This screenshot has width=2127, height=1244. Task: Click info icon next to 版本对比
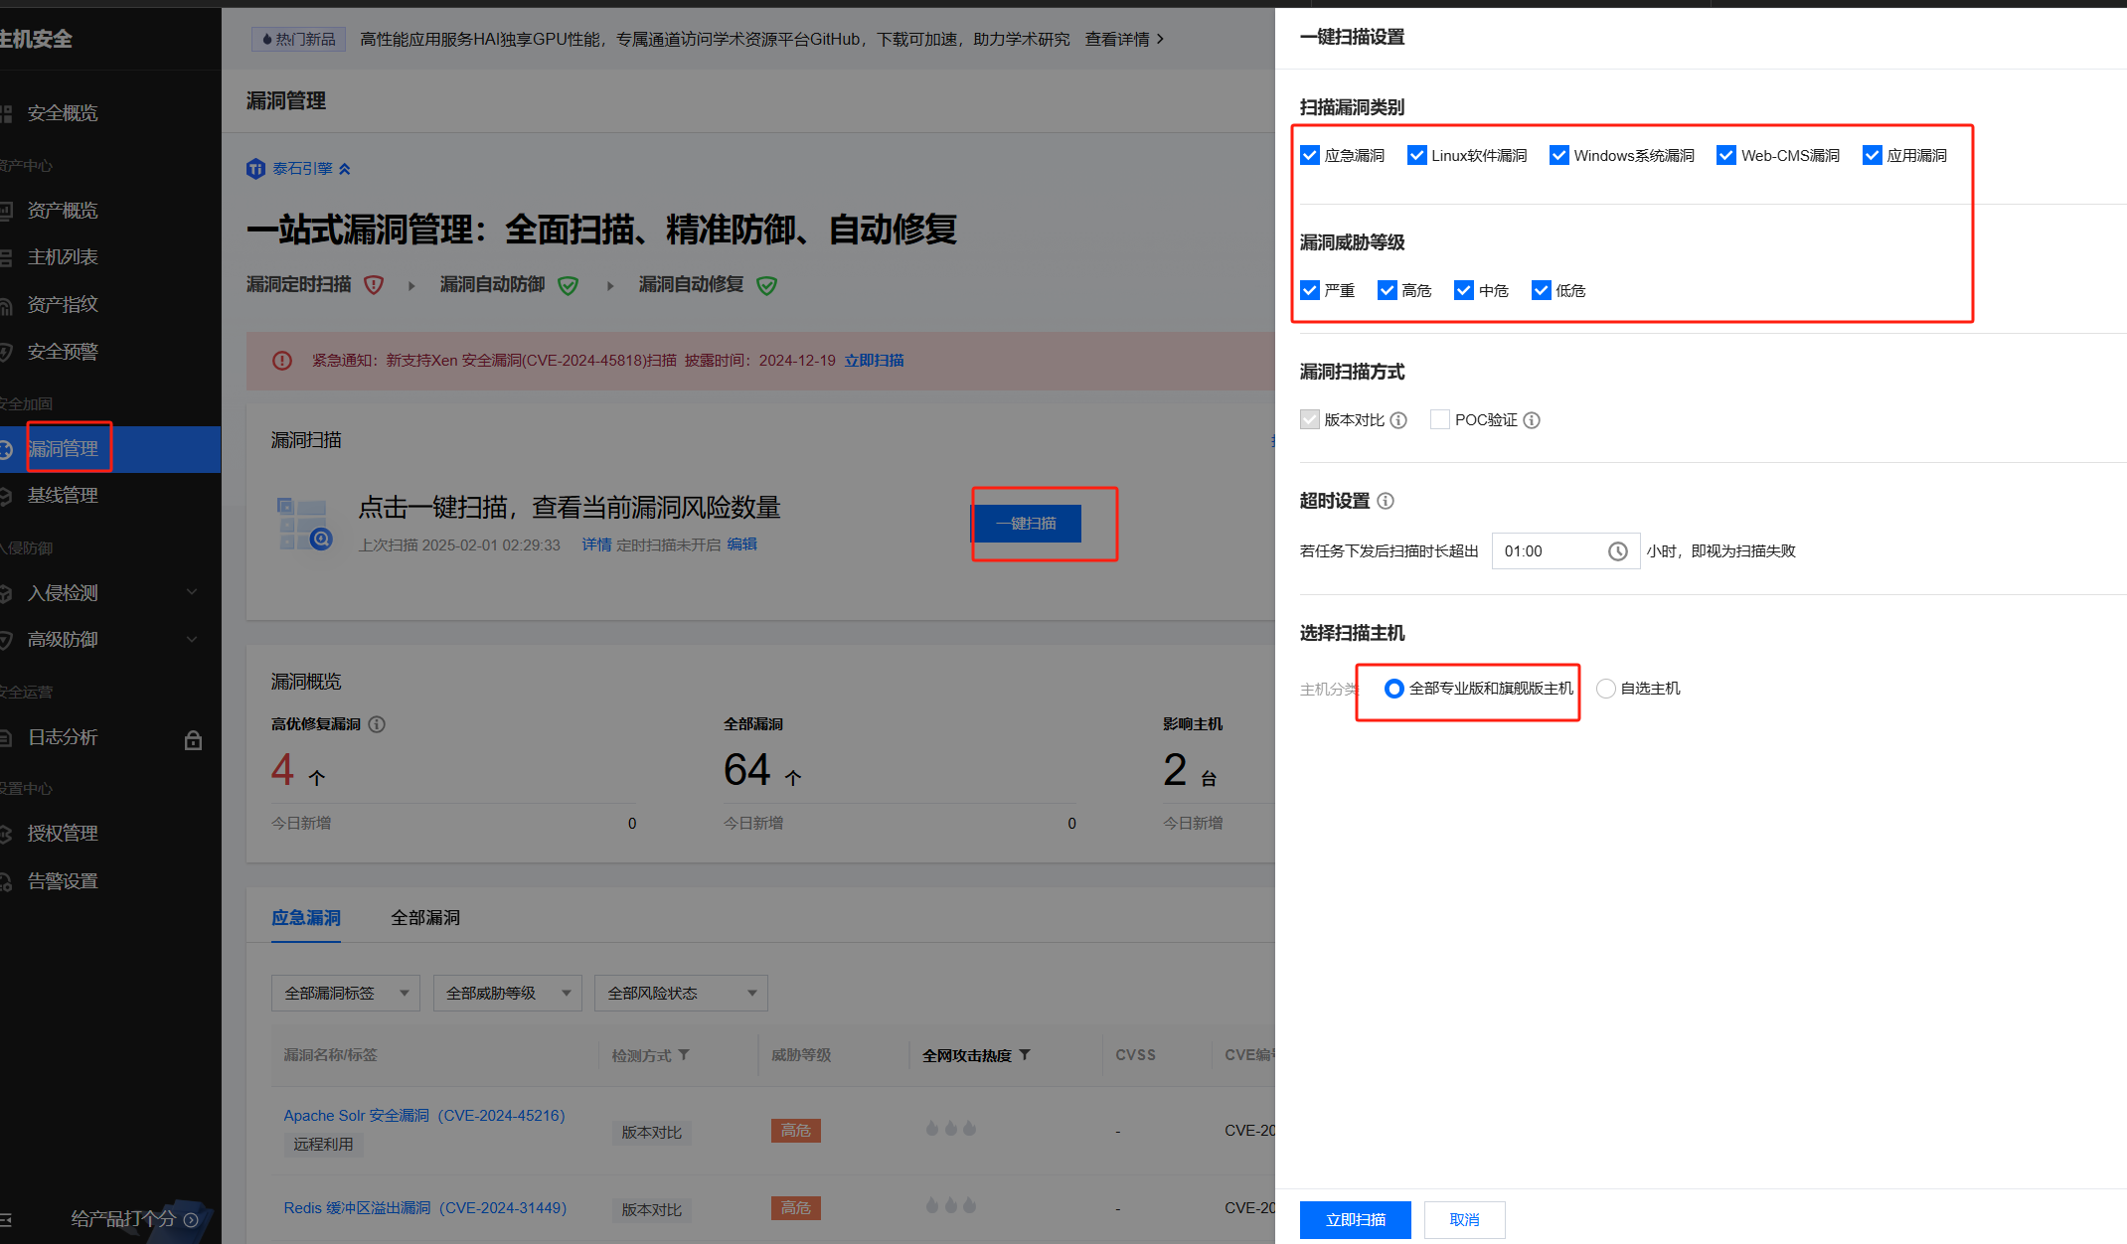1398,420
